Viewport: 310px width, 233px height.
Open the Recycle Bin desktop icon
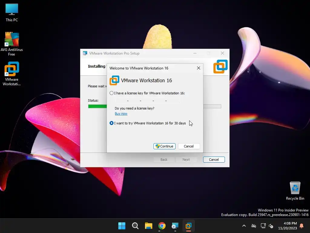pyautogui.click(x=295, y=191)
